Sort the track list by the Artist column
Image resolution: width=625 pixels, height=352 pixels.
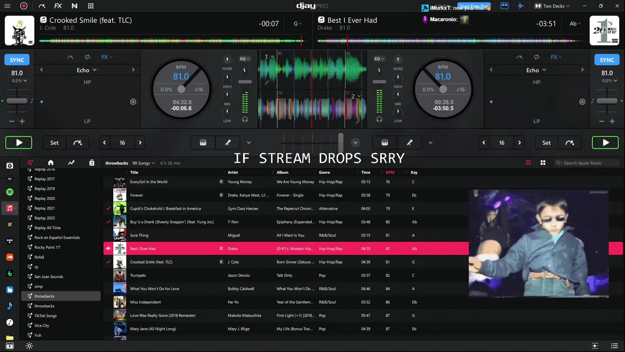point(233,172)
